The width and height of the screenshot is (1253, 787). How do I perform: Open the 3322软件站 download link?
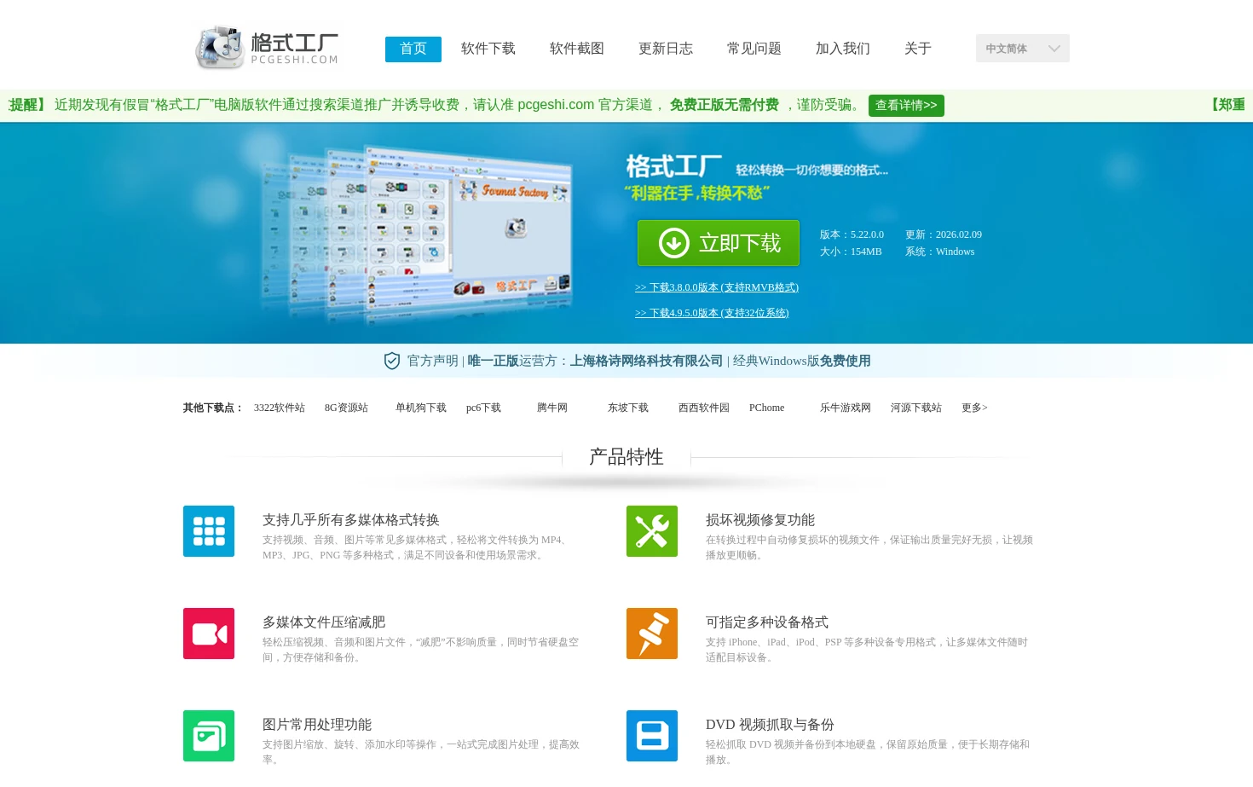pyautogui.click(x=280, y=408)
